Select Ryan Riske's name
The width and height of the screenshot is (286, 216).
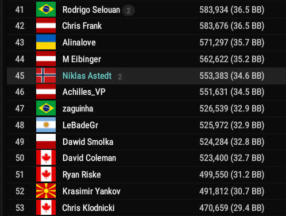coord(82,175)
